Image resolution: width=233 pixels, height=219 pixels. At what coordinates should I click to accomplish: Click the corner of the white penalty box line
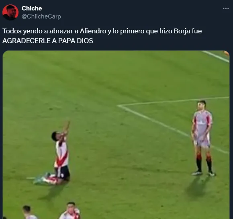point(119,106)
